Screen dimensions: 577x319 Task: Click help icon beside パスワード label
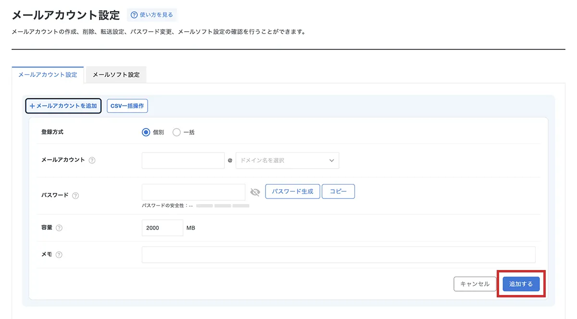click(x=75, y=196)
